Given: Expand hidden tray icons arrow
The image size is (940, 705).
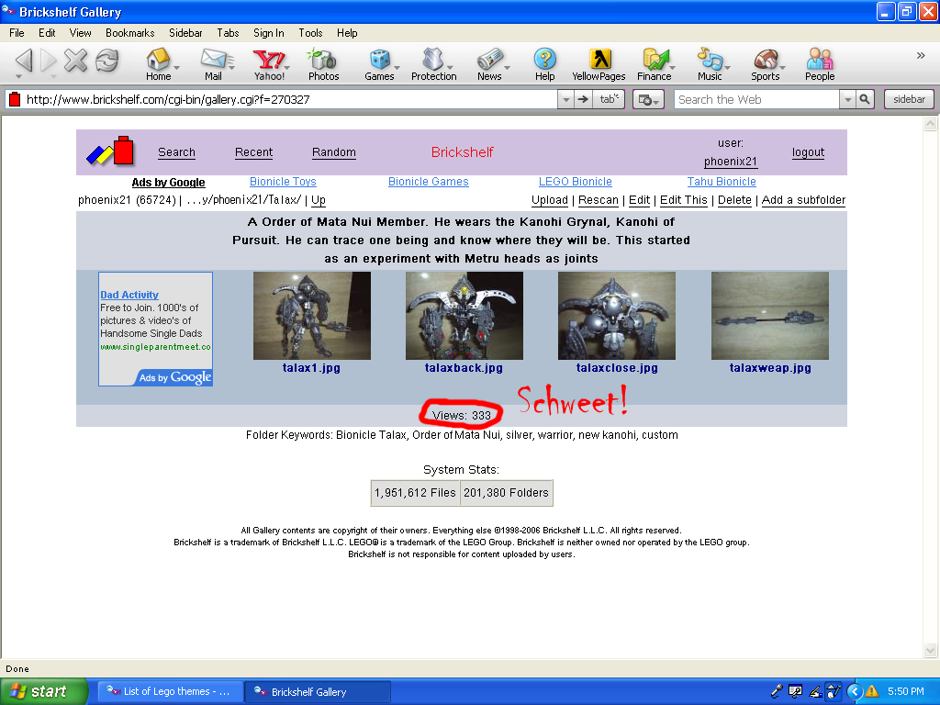Looking at the screenshot, I should tap(854, 691).
